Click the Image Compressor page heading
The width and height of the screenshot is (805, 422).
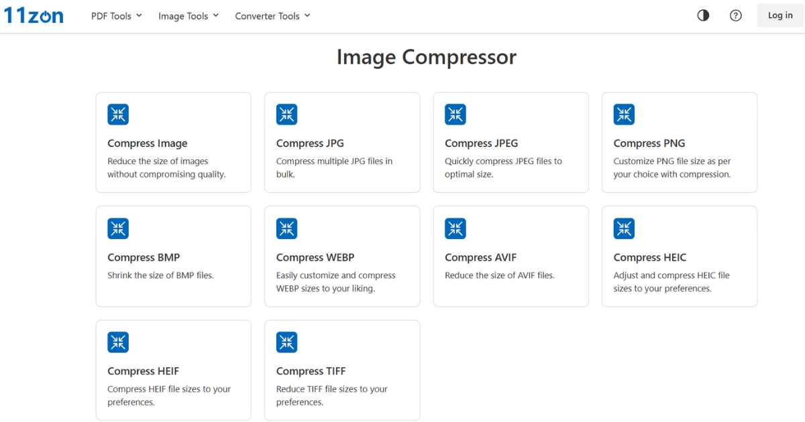click(427, 57)
